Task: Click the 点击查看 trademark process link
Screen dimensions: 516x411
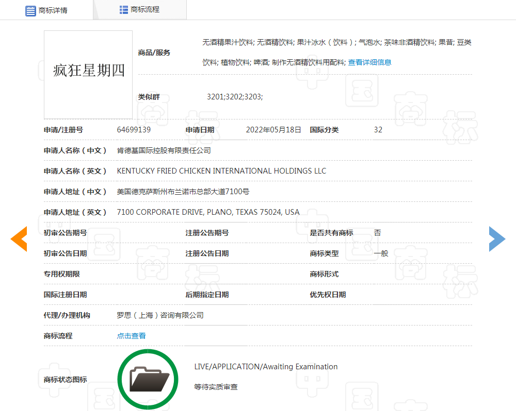Action: click(131, 336)
